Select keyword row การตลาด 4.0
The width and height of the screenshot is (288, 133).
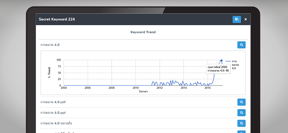coord(143,45)
